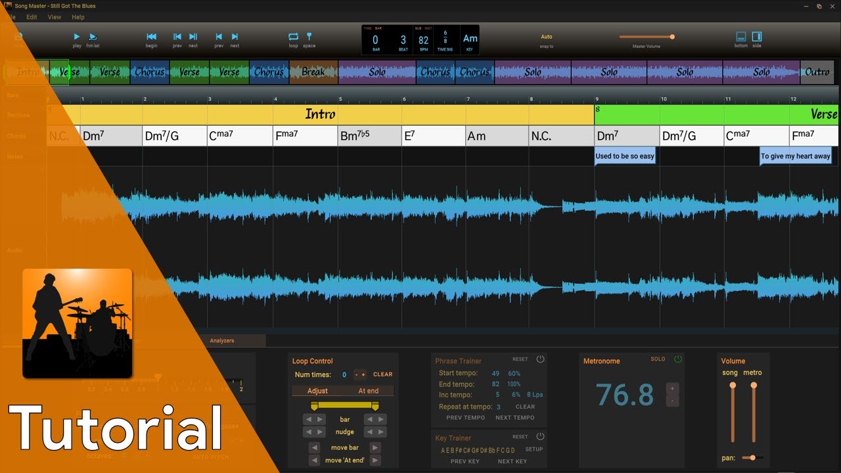Click the green Verse section header
The image size is (841, 473).
[x=717, y=114]
